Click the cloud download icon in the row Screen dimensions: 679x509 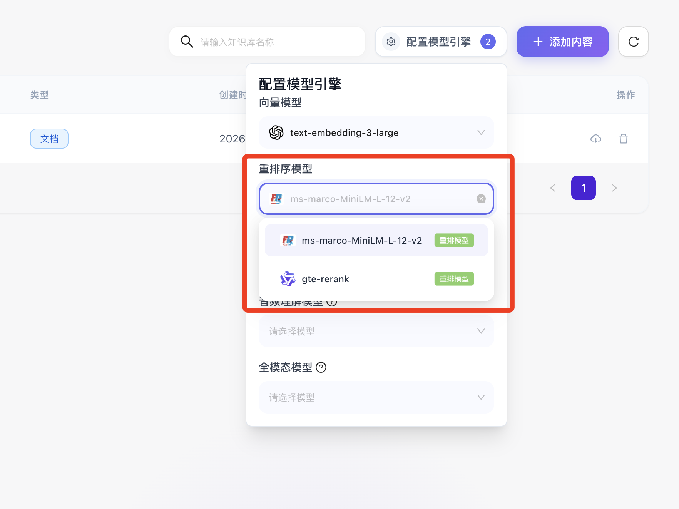pos(595,139)
